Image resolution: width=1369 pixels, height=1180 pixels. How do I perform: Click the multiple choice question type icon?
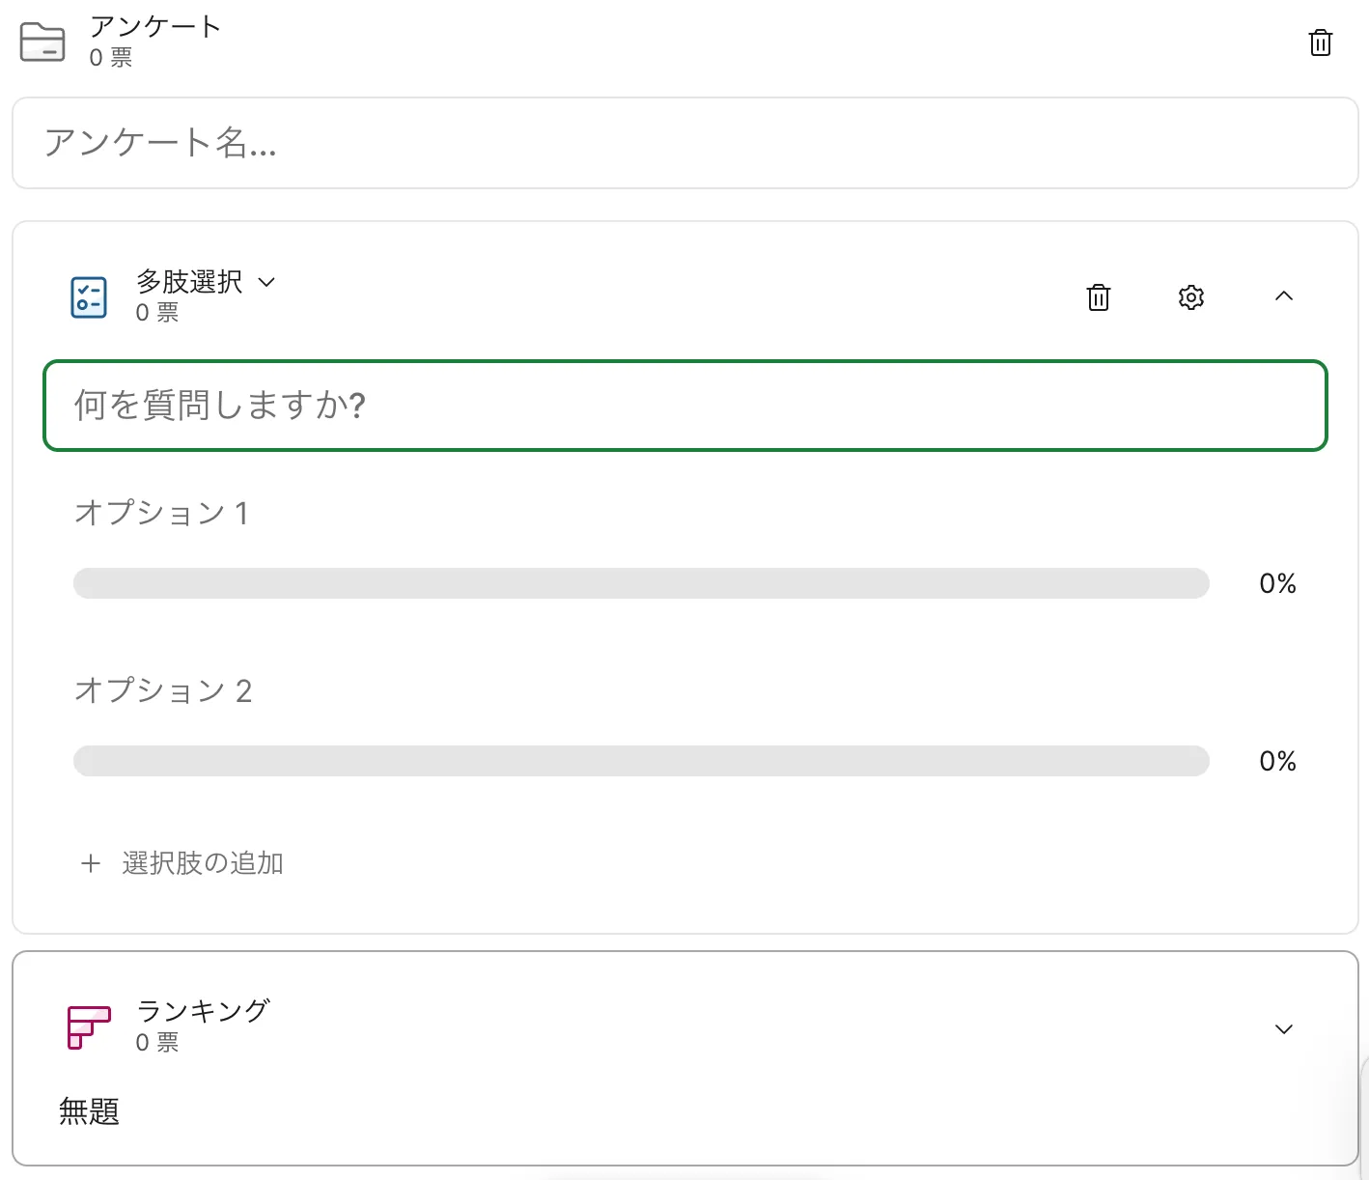pos(89,296)
